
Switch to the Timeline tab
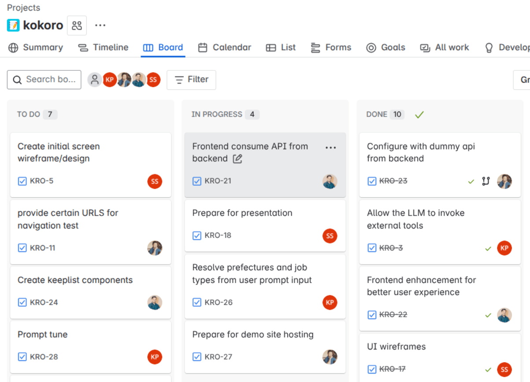click(x=103, y=48)
